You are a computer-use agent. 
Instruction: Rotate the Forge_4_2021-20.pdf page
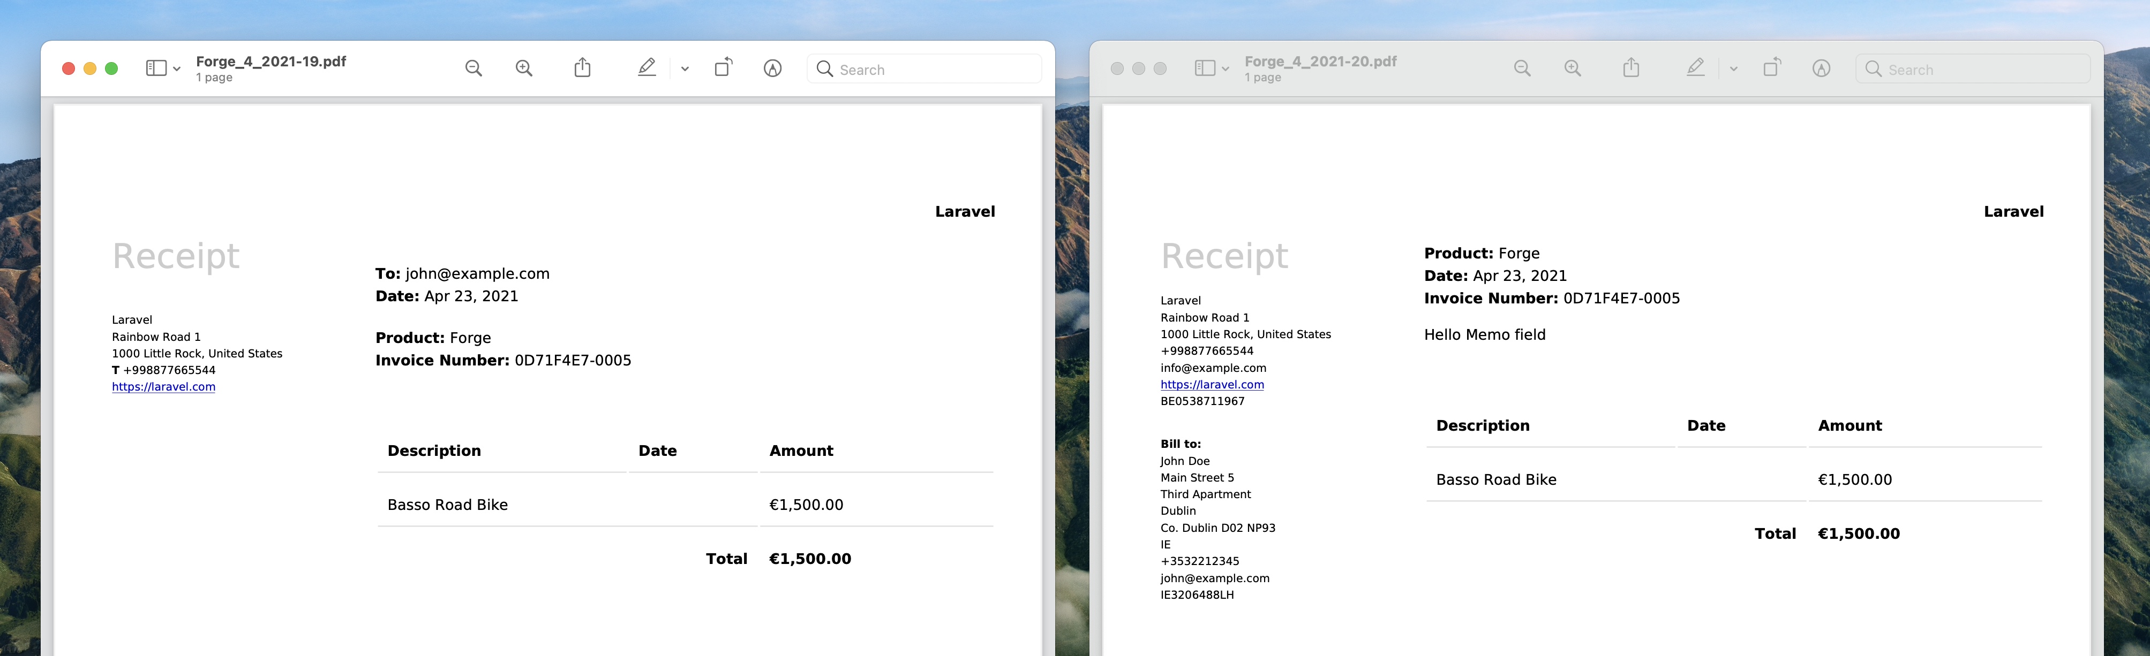[x=1772, y=67]
